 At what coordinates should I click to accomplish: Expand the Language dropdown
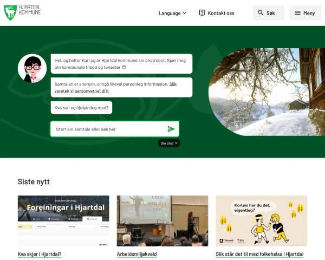(x=172, y=13)
